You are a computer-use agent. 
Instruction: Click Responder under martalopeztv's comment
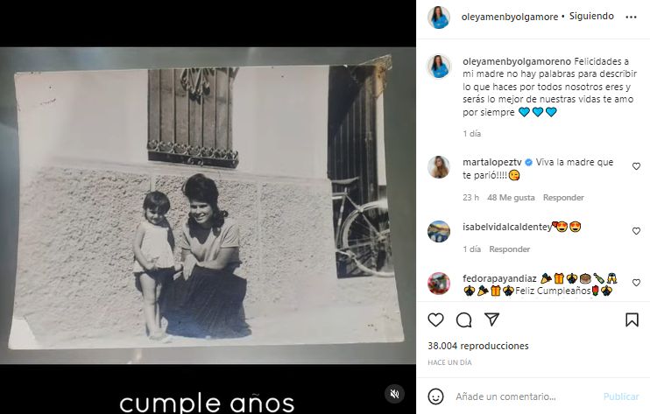coord(563,198)
